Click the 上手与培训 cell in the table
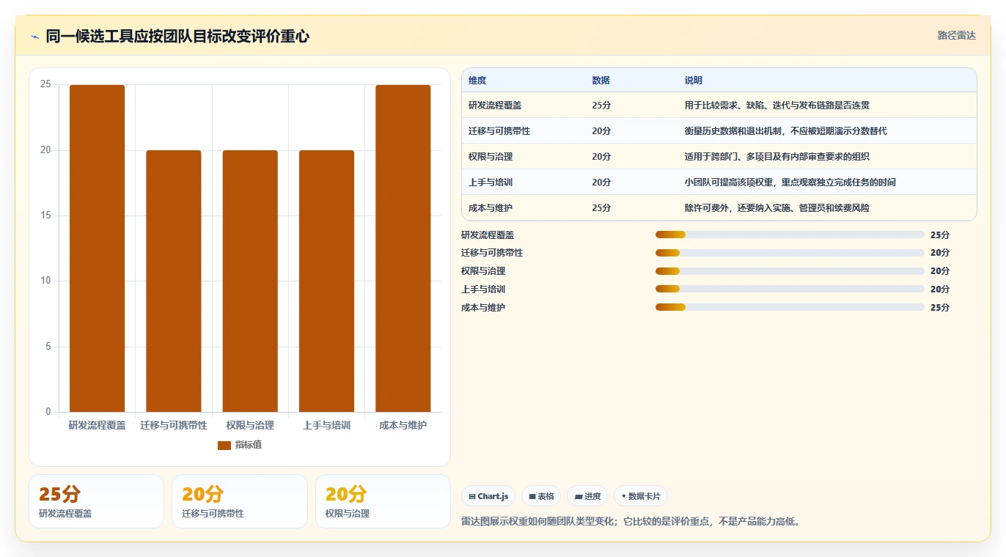This screenshot has height=557, width=1006. 491,182
